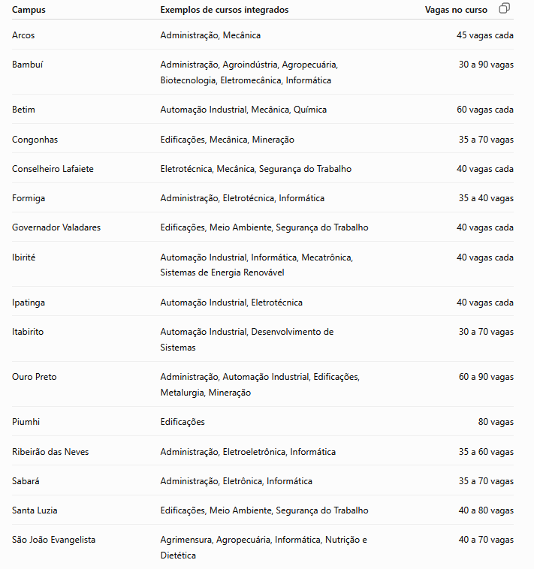Click Itabirito's 30 a 70 vagas cell

(486, 332)
